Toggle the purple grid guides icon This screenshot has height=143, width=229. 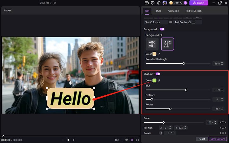(x=132, y=140)
